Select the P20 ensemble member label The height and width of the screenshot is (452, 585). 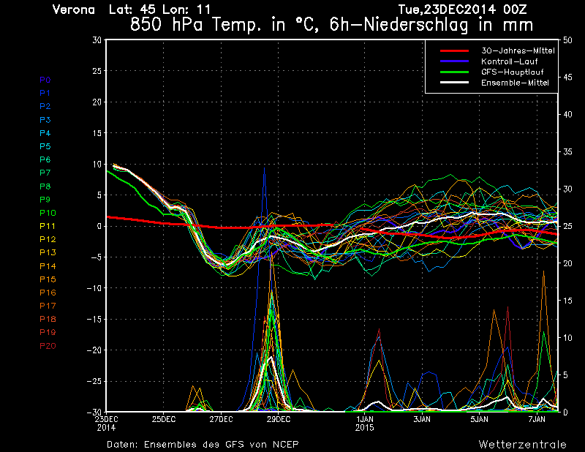point(48,346)
